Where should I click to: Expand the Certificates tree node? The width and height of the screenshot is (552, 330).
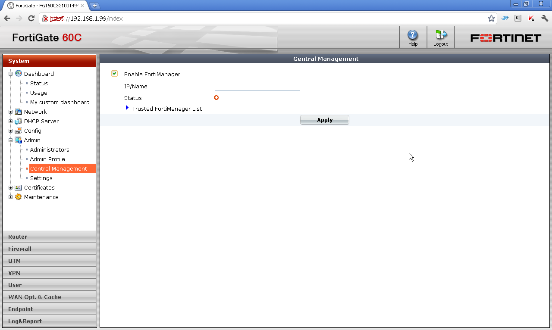[x=11, y=187]
